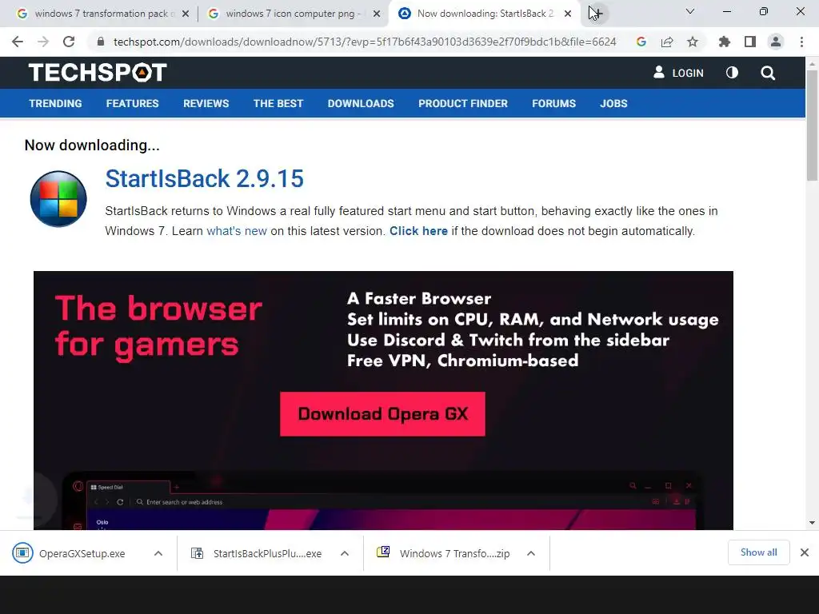This screenshot has height=614, width=819.
Task: Open the TRENDING menu
Action: point(55,103)
